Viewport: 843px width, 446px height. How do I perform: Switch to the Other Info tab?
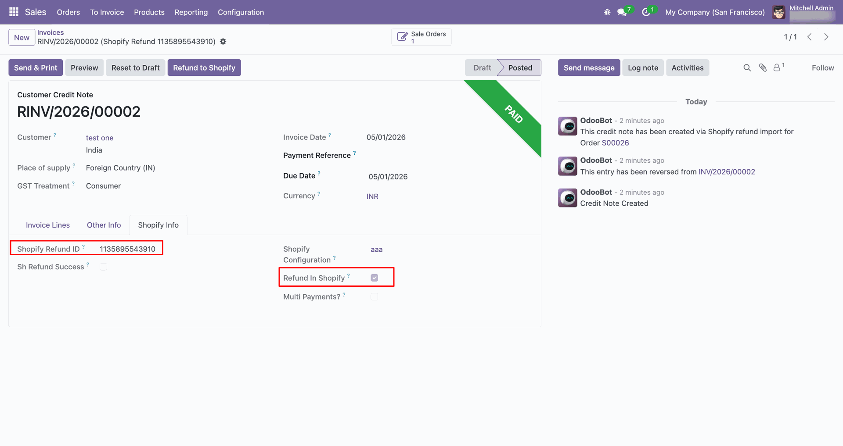click(104, 225)
